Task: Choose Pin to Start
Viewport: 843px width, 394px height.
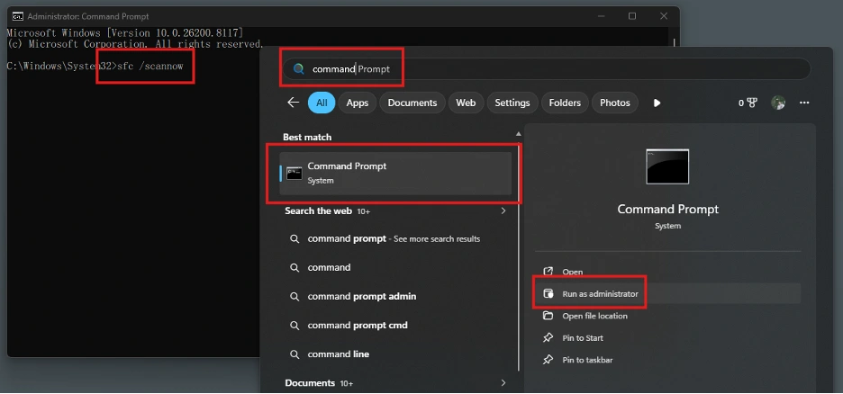Action: tap(667, 337)
